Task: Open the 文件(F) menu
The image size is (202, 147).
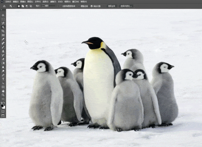Action: (x=8, y=2)
